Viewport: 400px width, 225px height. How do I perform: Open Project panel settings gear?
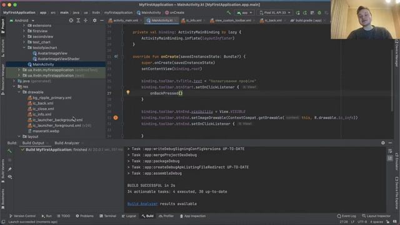94,21
